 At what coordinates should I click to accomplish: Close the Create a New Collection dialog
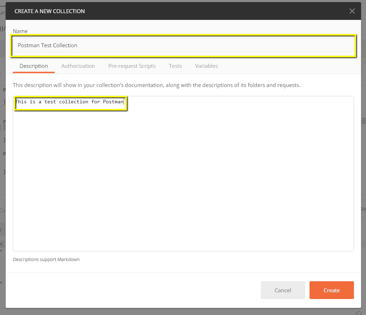tap(352, 11)
